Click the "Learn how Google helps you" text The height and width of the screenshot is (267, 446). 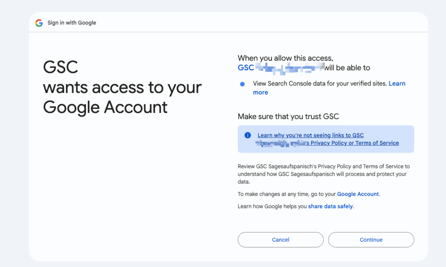click(x=272, y=206)
